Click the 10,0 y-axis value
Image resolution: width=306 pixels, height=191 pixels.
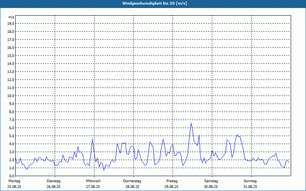click(11, 95)
